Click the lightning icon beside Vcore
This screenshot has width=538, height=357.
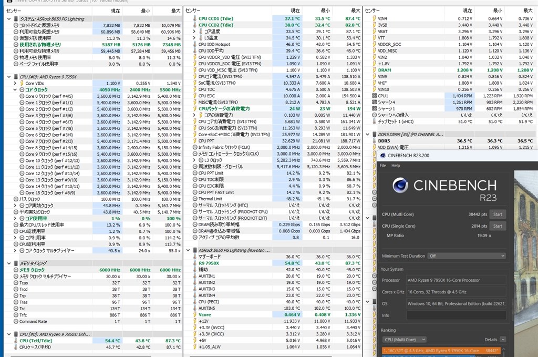(194, 315)
